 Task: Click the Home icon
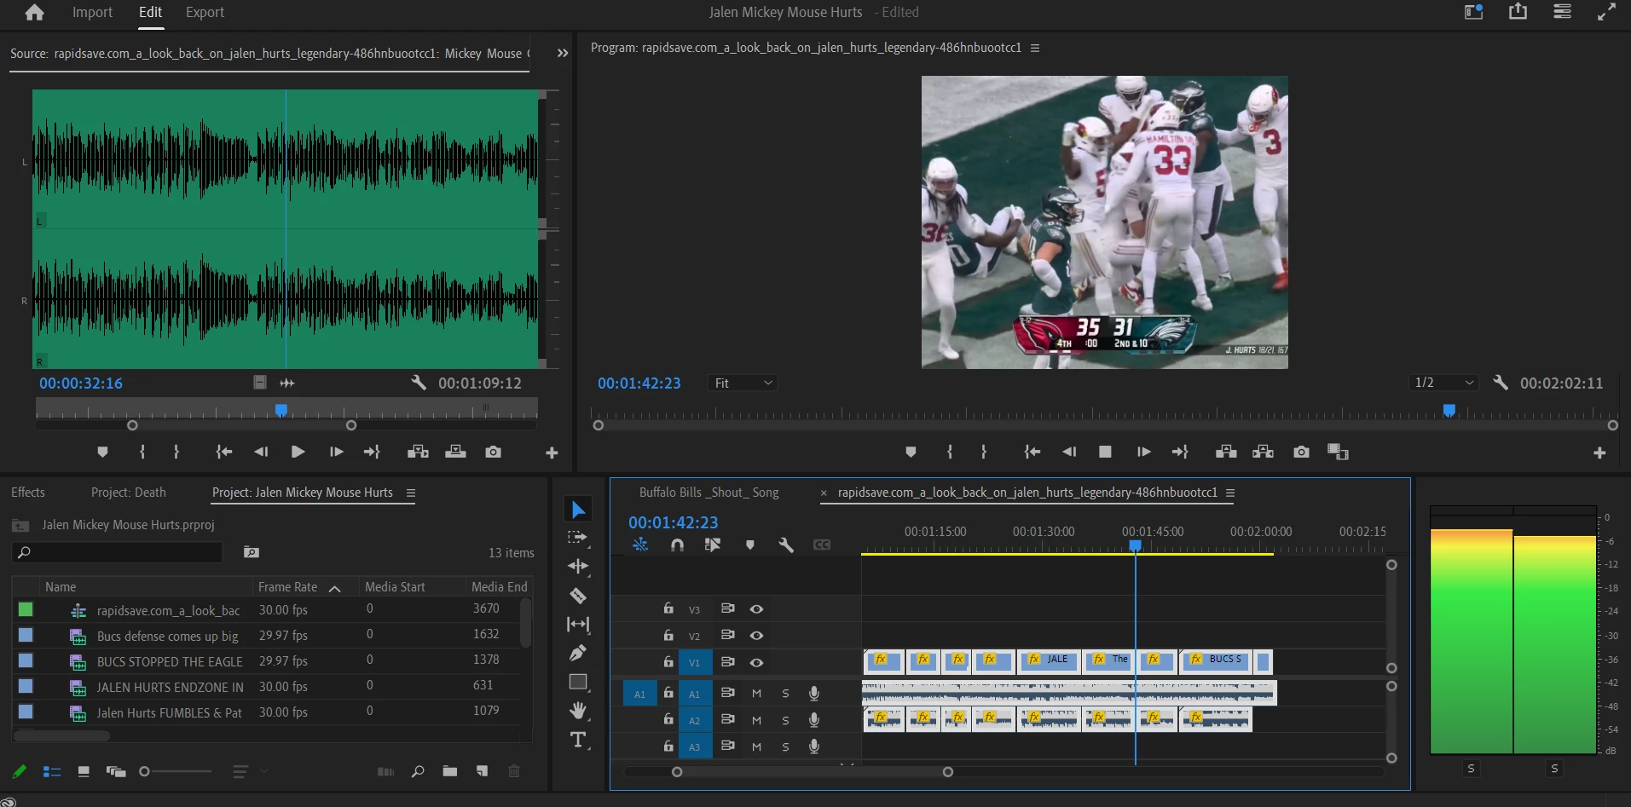34,13
